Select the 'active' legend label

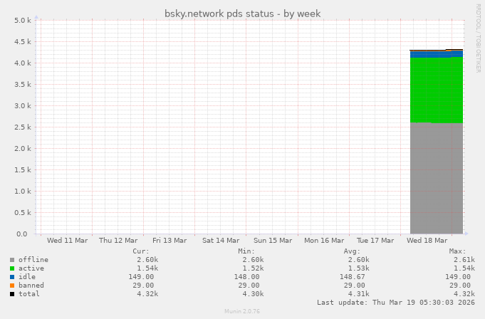point(31,268)
